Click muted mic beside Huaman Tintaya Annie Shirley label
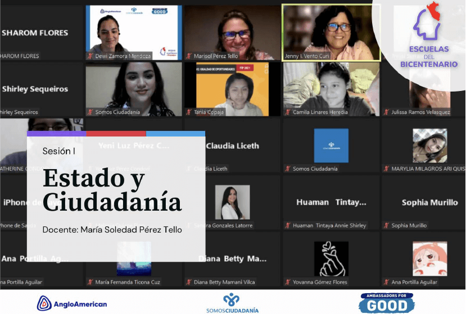This screenshot has height=314, width=466. coord(288,225)
